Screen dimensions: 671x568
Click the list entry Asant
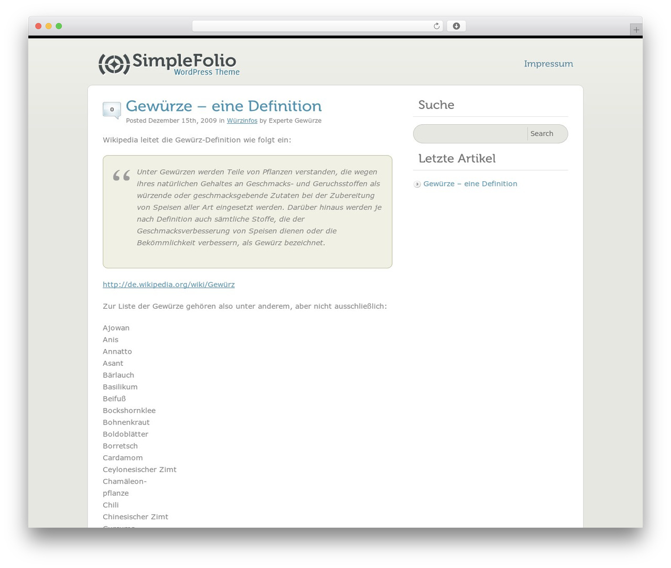(x=113, y=363)
